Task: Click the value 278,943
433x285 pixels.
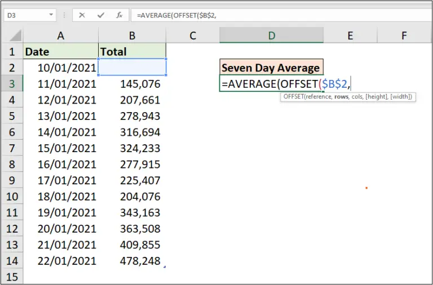Action: click(x=140, y=116)
